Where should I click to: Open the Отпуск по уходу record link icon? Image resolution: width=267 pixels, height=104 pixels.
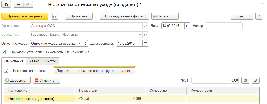click(85, 43)
